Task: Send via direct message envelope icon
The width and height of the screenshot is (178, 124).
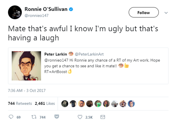Action: tap(103, 117)
